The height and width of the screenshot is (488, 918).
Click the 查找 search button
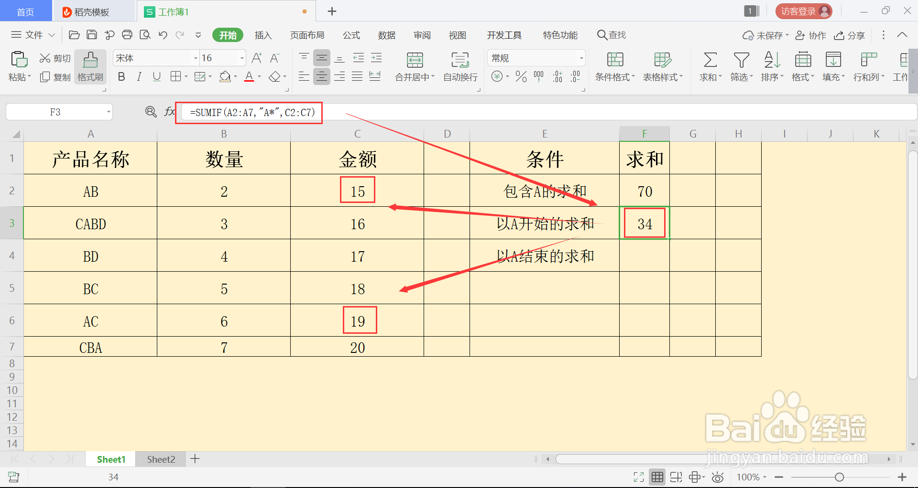coord(612,35)
